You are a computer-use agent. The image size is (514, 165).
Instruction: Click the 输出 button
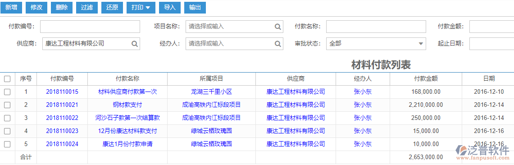(x=195, y=8)
